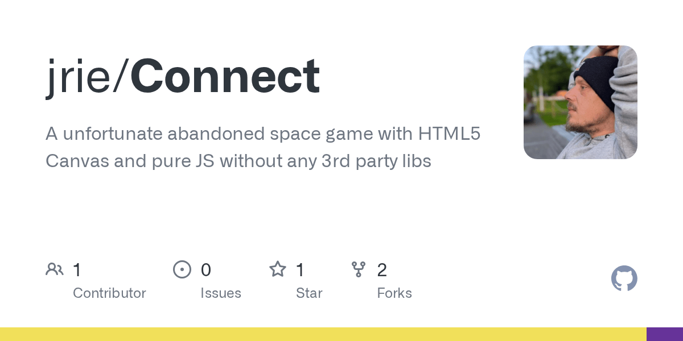The height and width of the screenshot is (341, 683).
Task: Click the issues circle-dot icon
Action: click(182, 269)
